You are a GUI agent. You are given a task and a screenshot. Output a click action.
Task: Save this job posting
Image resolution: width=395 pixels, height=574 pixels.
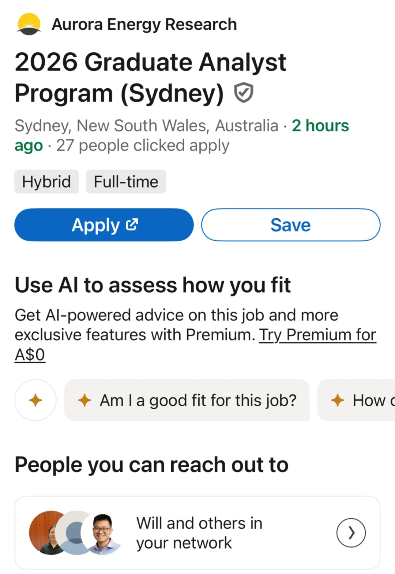[x=290, y=225]
